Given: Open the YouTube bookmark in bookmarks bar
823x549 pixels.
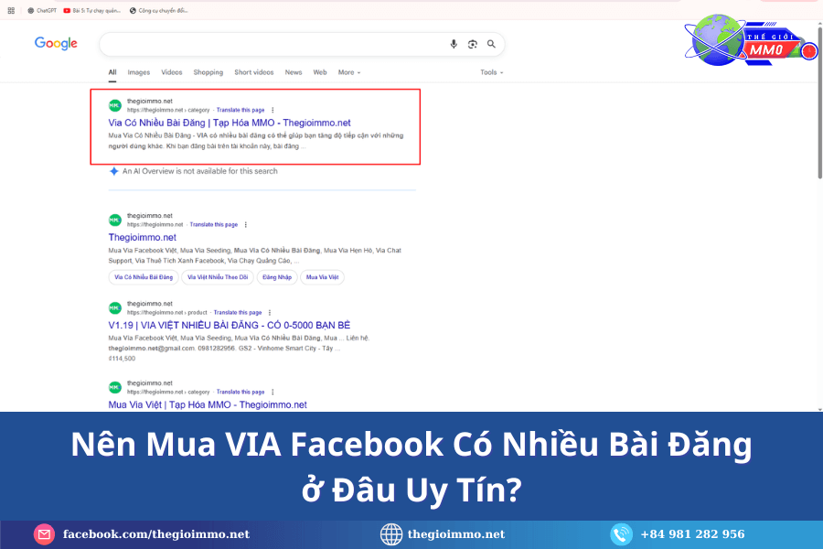Looking at the screenshot, I should click(x=92, y=11).
